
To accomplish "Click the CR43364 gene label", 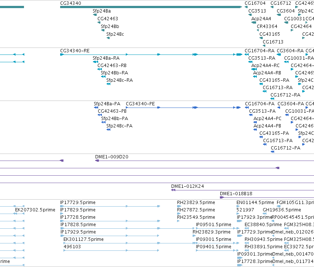I will coord(267,27).
